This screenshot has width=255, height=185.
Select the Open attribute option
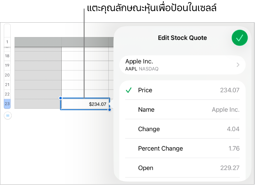point(182,168)
